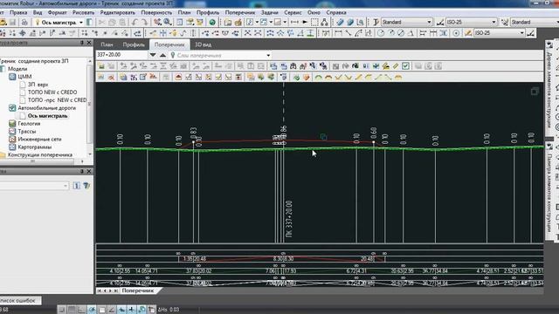Click the green globe icon in main toolbar

tap(212, 22)
